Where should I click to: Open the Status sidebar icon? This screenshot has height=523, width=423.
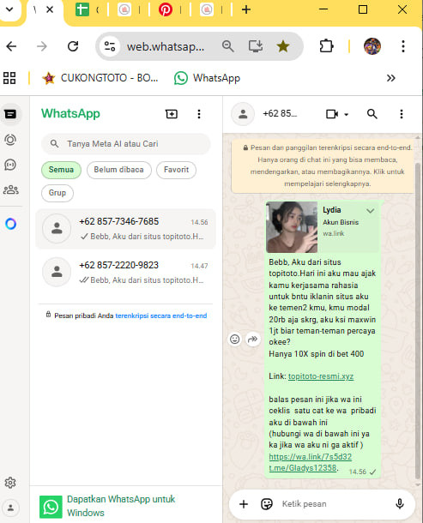tap(10, 140)
